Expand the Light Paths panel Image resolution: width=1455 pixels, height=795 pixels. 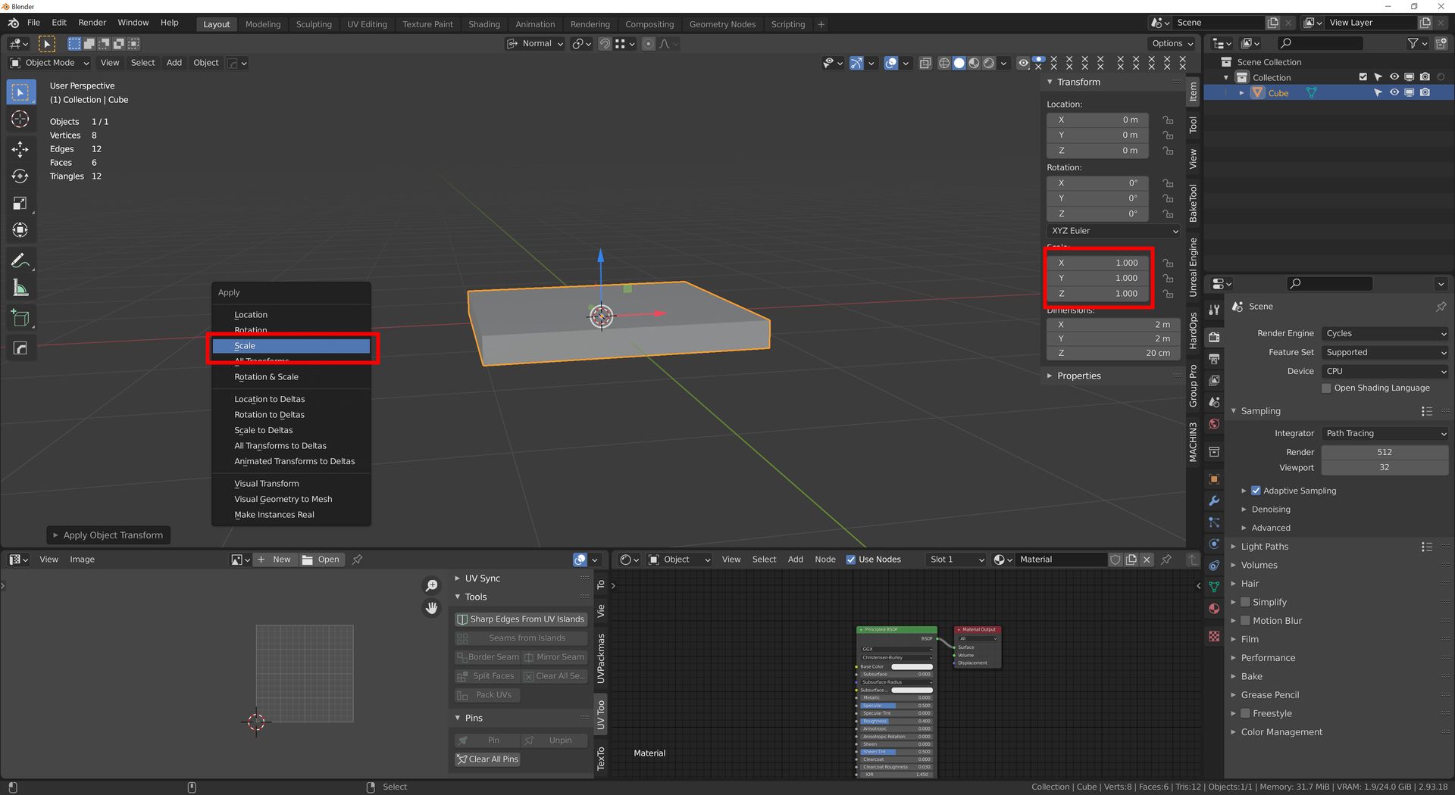[1264, 547]
